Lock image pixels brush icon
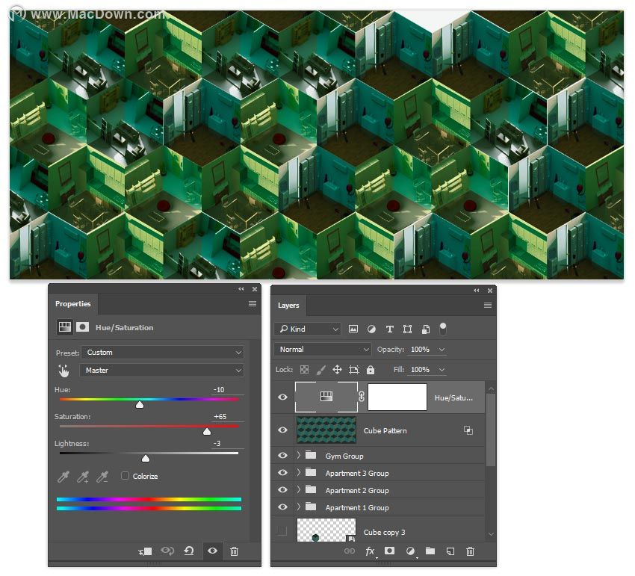The image size is (635, 576). tap(320, 369)
